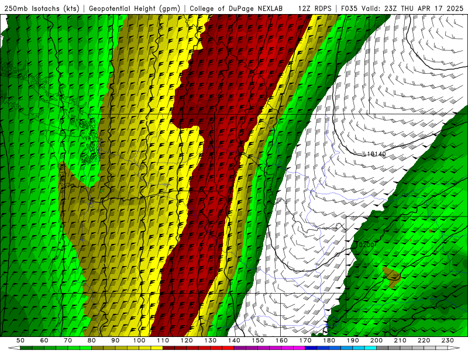Click the 180 label on the color scale

tap(329, 340)
